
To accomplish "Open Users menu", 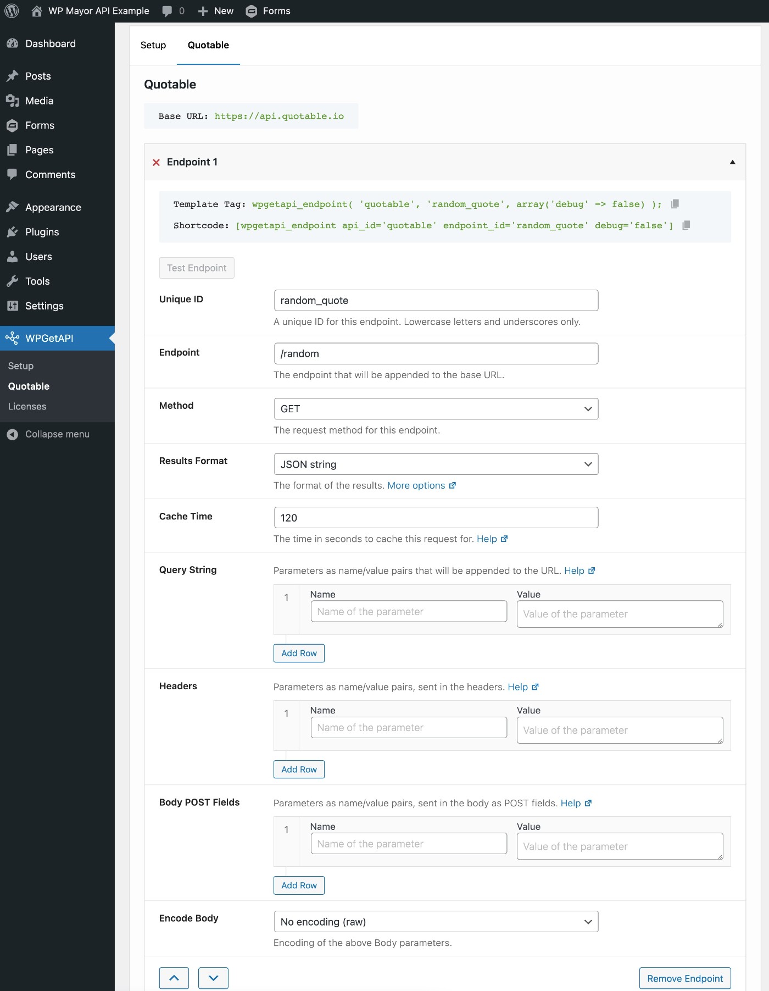I will (57, 257).
